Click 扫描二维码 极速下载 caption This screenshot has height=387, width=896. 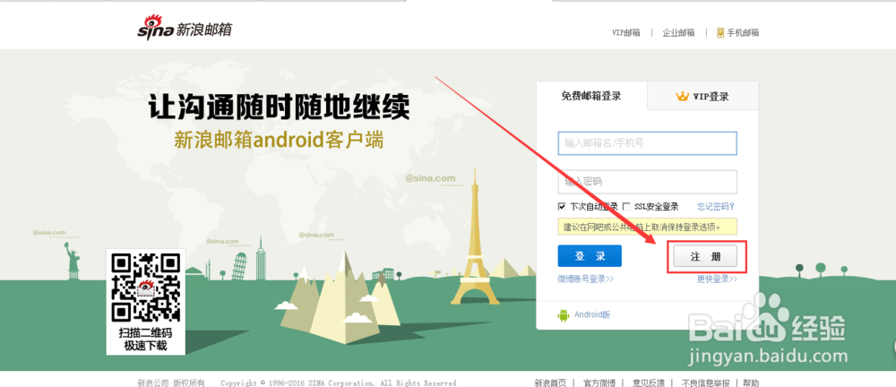click(146, 339)
